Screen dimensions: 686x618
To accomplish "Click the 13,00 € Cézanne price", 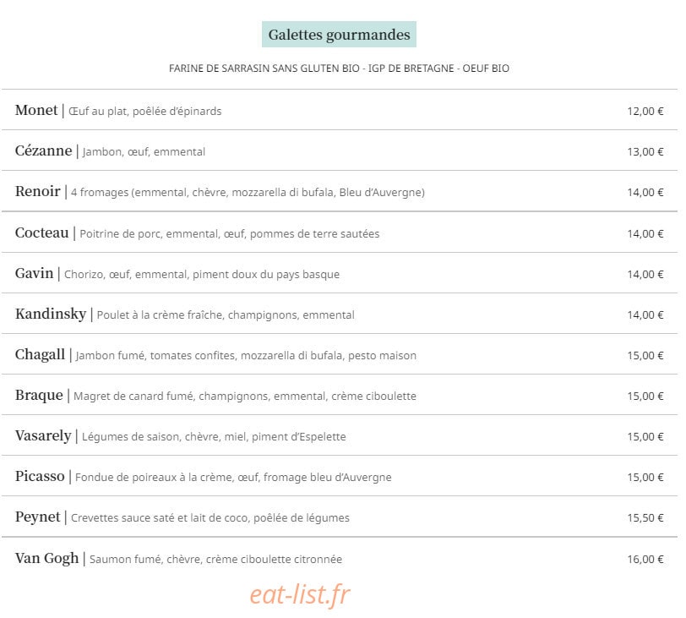I will click(645, 151).
